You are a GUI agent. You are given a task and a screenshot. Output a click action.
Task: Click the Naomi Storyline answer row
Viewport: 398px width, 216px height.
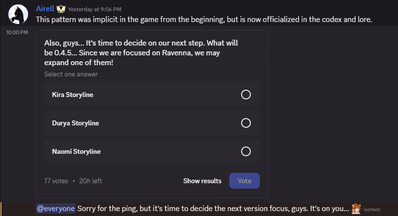[x=152, y=151]
